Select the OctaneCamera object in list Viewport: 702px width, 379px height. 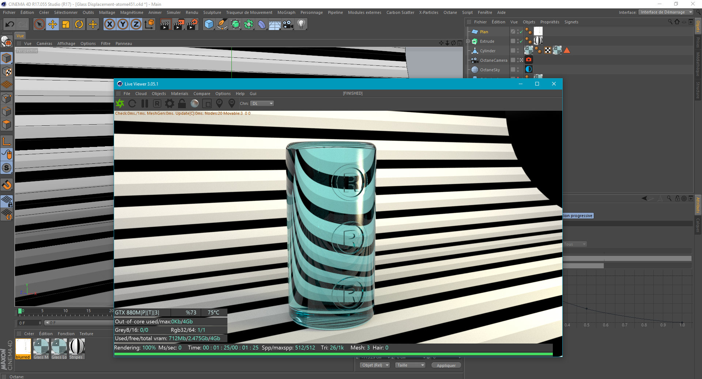(x=493, y=60)
